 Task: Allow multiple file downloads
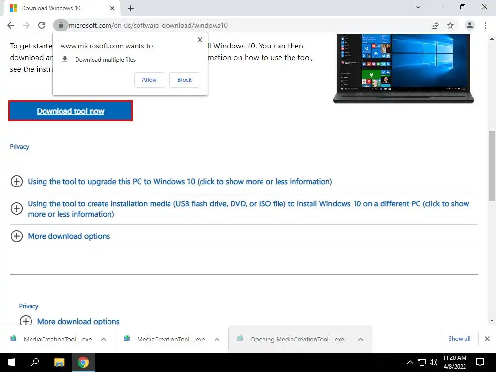[x=149, y=80]
